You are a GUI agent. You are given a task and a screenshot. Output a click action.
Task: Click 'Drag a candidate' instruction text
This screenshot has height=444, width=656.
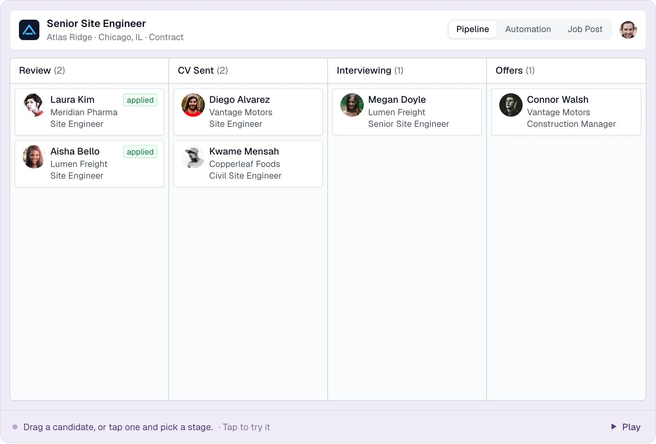coord(118,427)
